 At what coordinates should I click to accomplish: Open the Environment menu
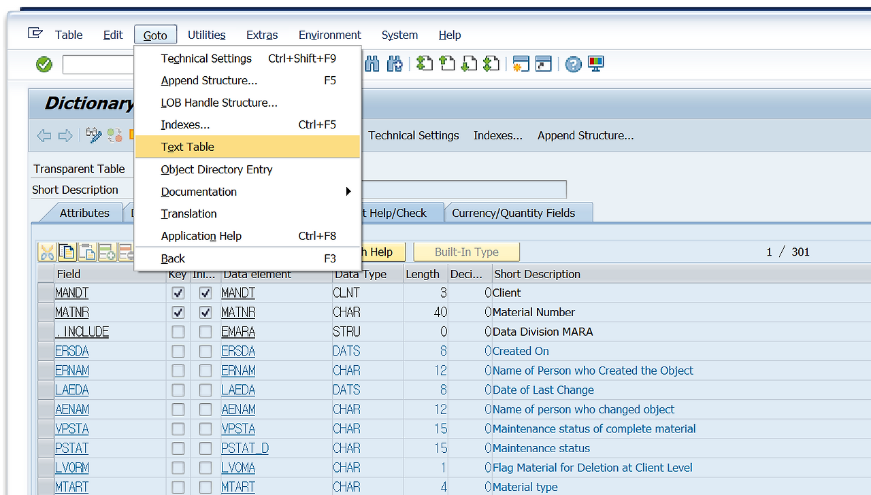pyautogui.click(x=330, y=35)
